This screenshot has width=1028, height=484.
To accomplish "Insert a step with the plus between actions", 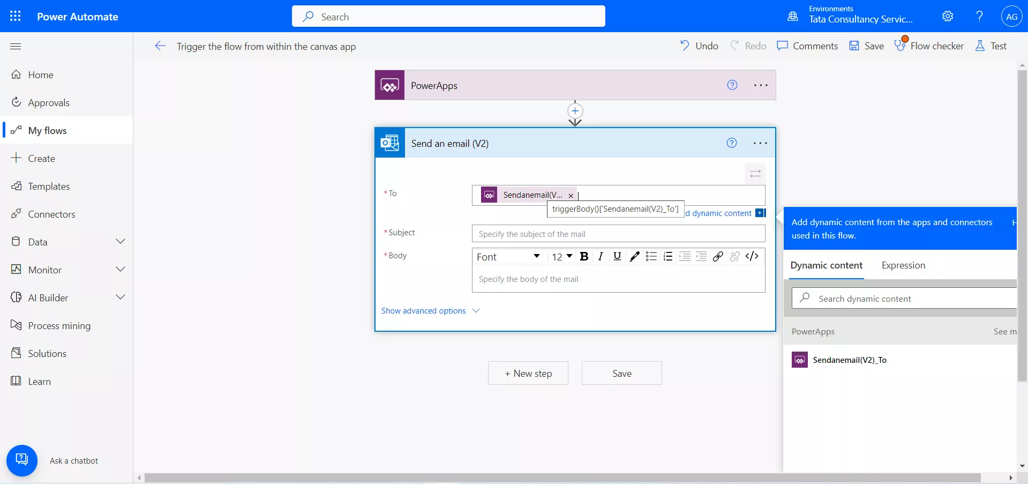I will 575,111.
